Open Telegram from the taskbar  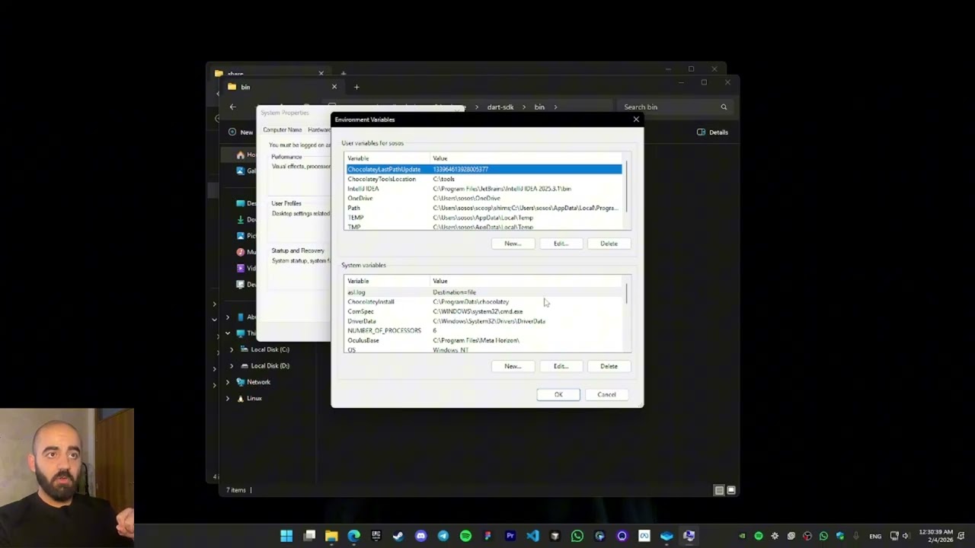click(x=443, y=536)
